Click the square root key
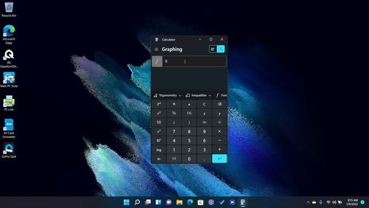The width and height of the screenshot is (369, 208). coord(159,122)
